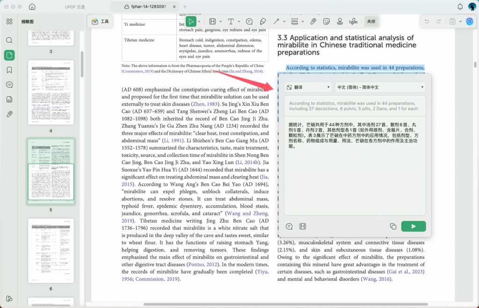Open the Zhen, 1983 citation link
Screen dimensions: 479x308
pyautogui.click(x=205, y=104)
